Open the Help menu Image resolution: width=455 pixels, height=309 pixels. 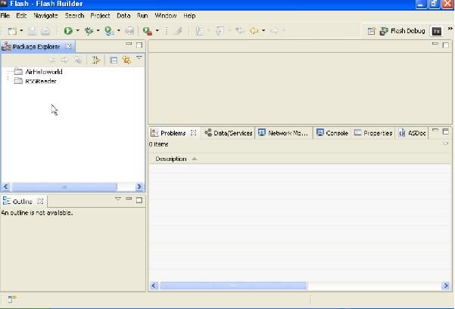189,16
